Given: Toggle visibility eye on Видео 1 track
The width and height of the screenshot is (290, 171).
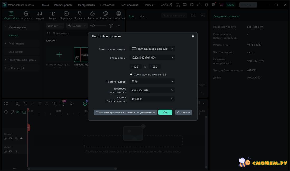Looking at the screenshot, I should 22,138.
